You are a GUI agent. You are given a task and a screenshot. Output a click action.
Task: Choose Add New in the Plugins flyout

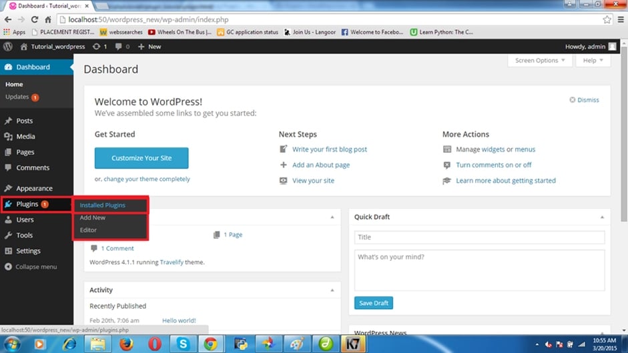[93, 218]
